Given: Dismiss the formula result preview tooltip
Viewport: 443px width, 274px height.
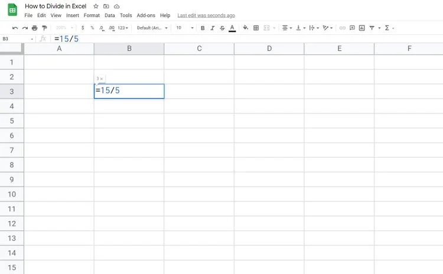Looking at the screenshot, I should [x=102, y=79].
